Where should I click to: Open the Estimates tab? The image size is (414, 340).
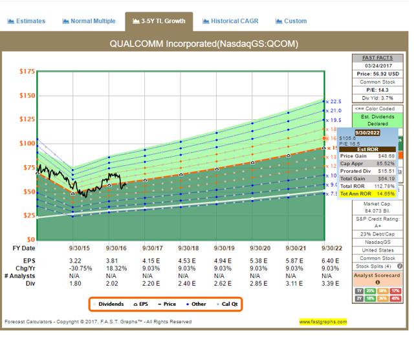26,21
